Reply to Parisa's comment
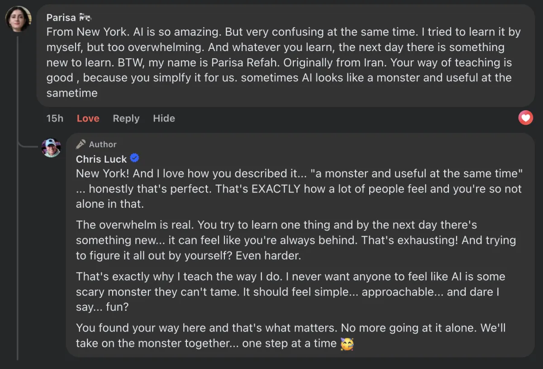The image size is (543, 369). point(126,118)
